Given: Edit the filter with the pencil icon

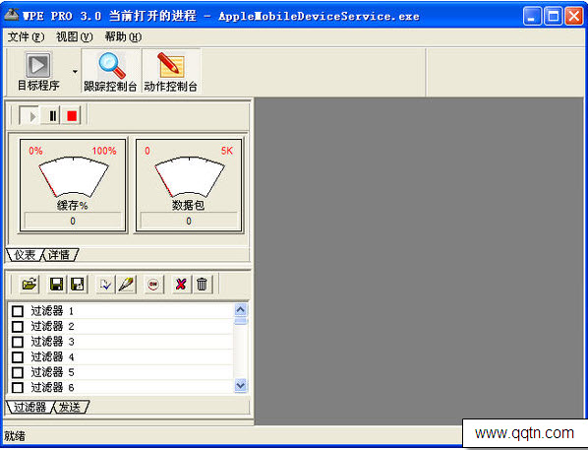Looking at the screenshot, I should (x=127, y=284).
